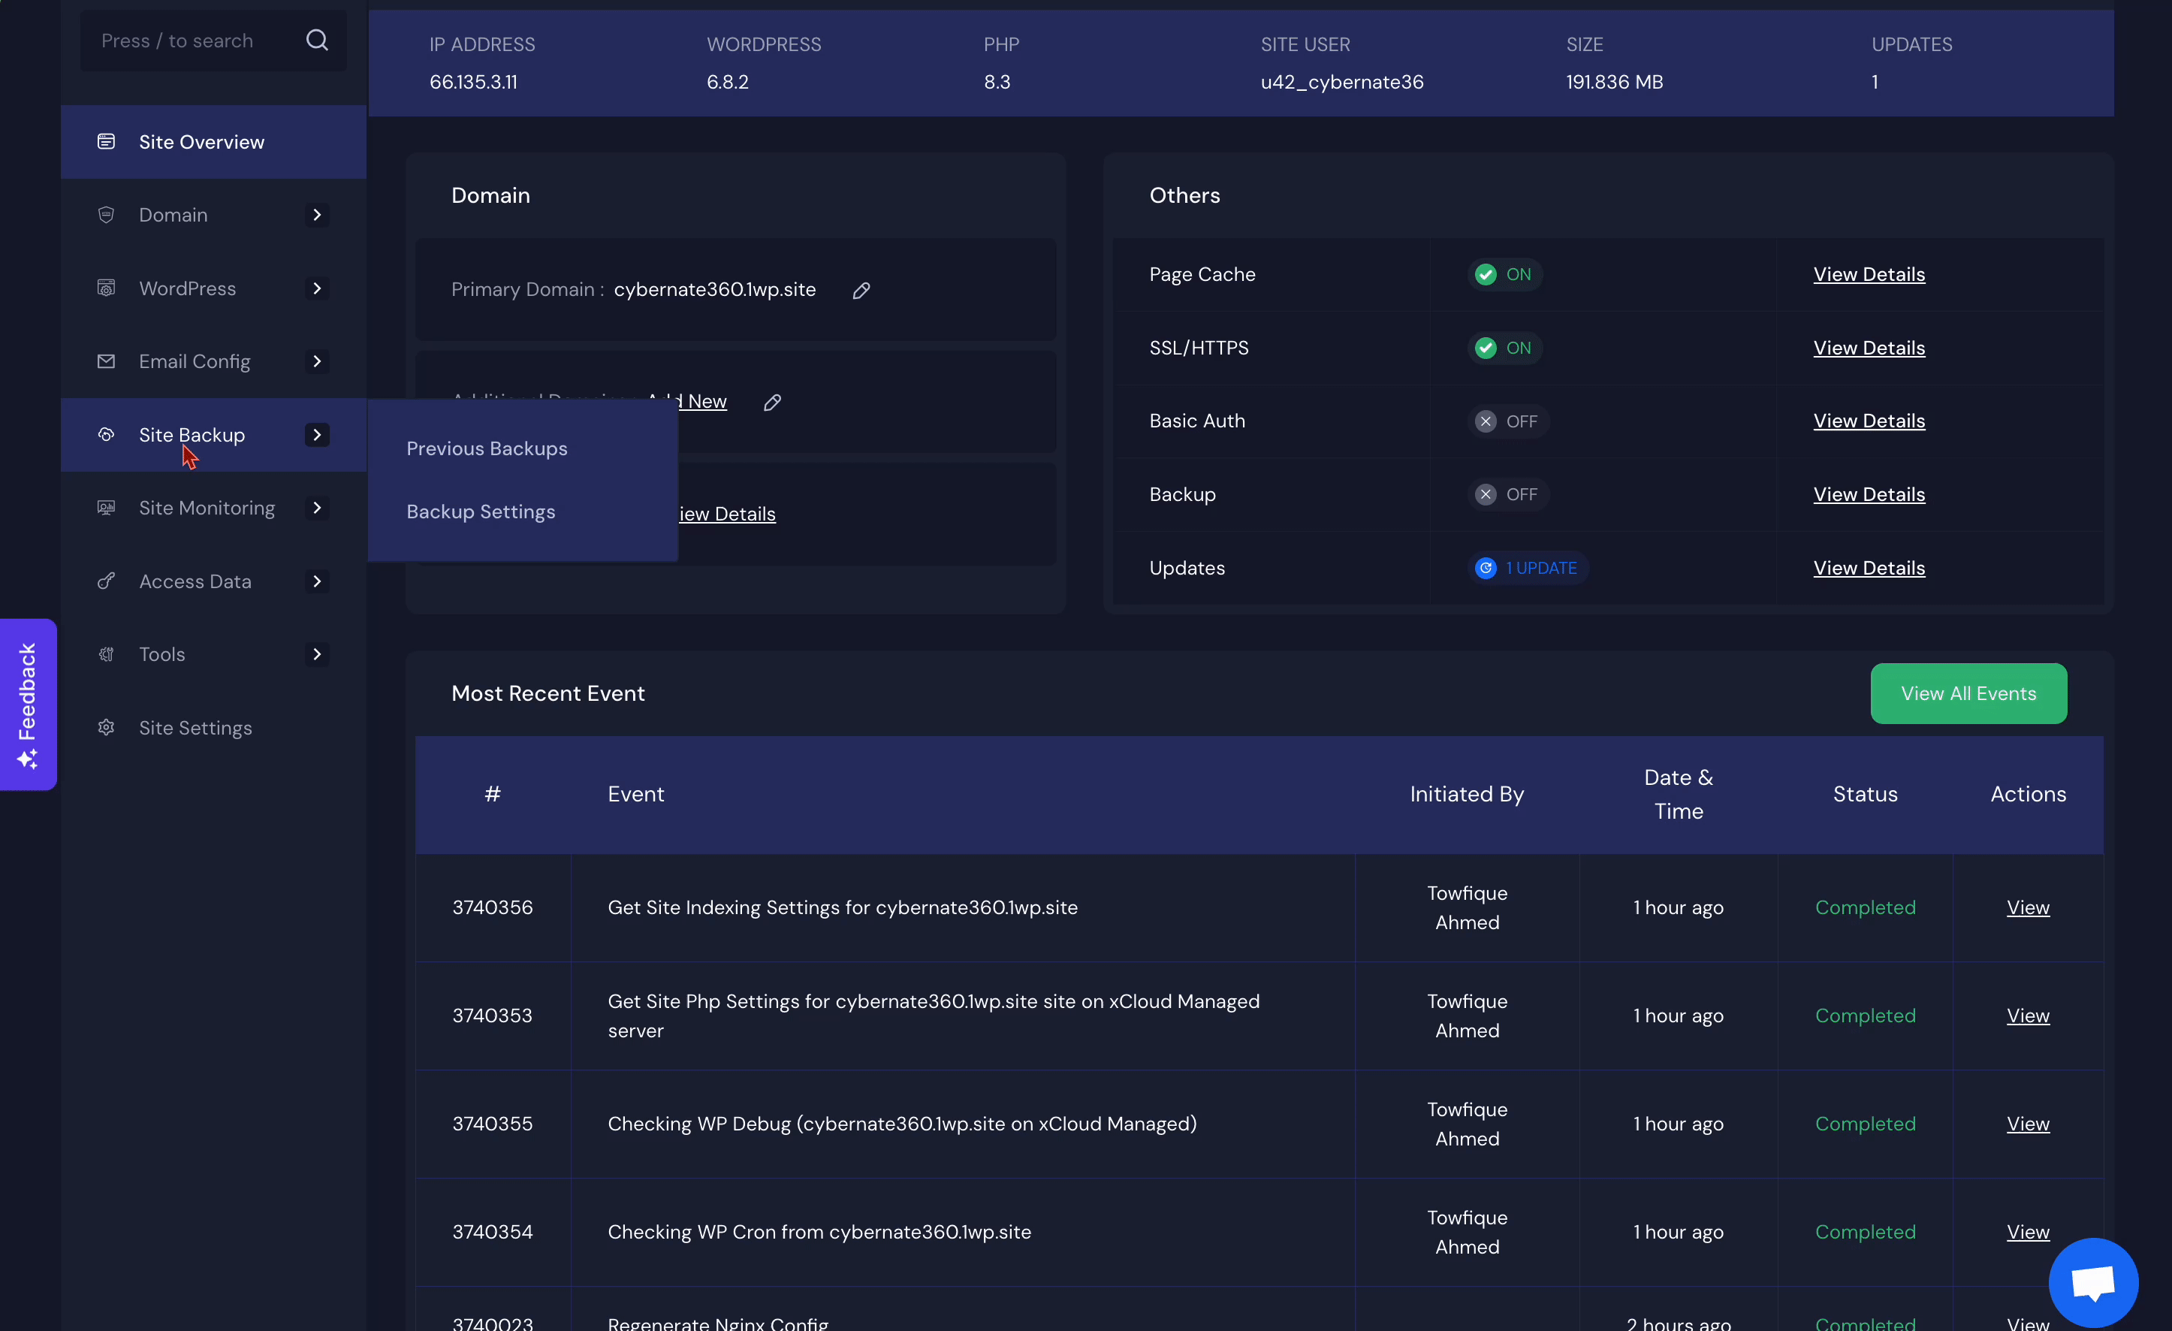Click the WordPress icon in the sidebar
The height and width of the screenshot is (1331, 2172).
coord(106,288)
